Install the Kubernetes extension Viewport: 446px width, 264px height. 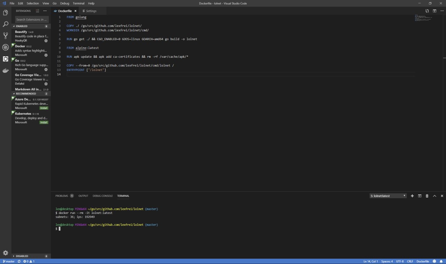tap(44, 122)
